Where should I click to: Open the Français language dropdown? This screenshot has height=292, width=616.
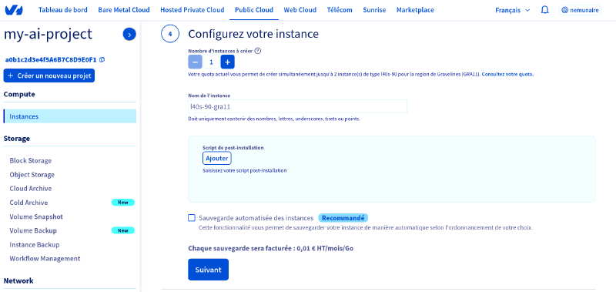[x=512, y=10]
